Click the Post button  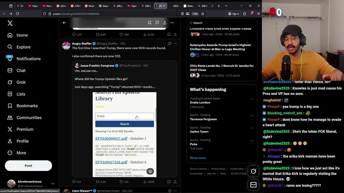click(28, 166)
